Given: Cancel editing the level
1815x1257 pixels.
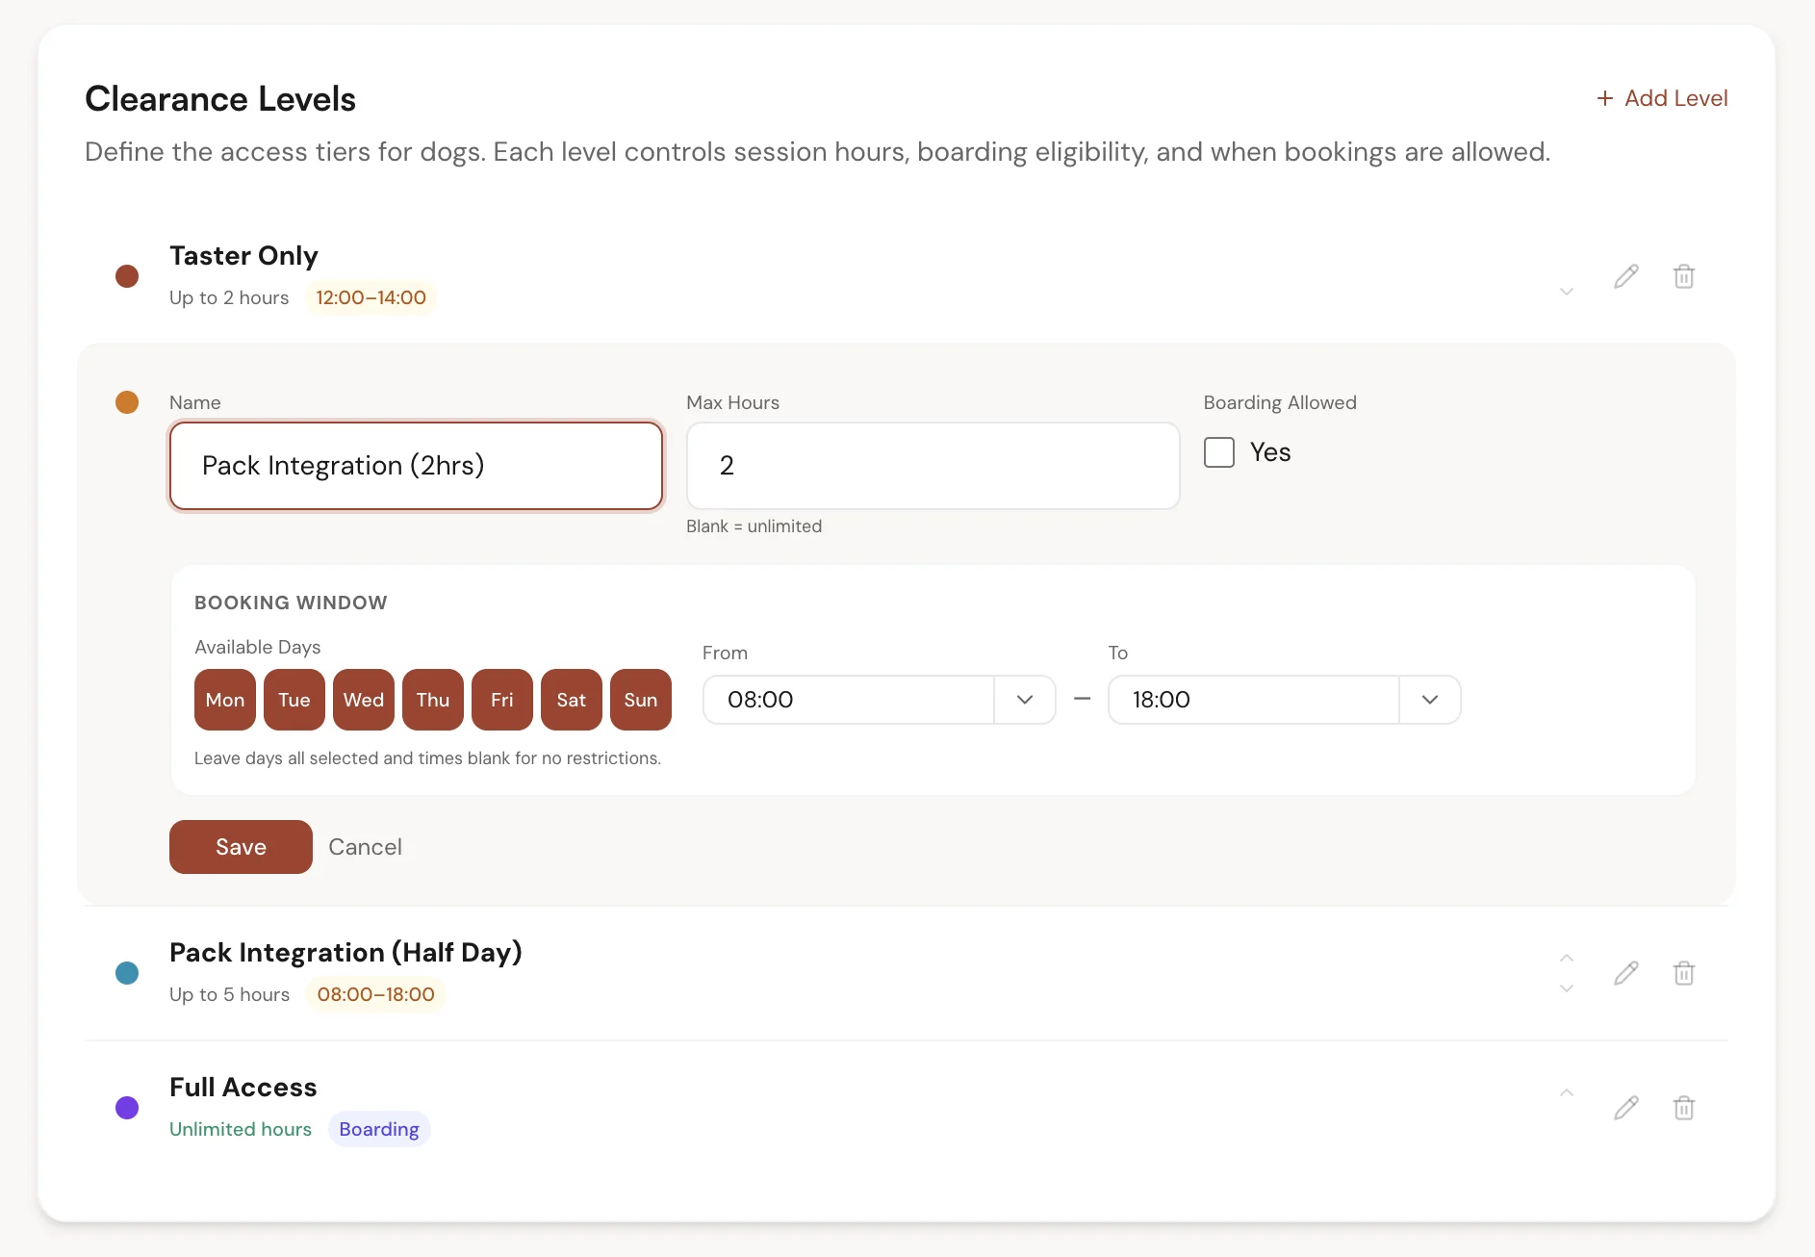Looking at the screenshot, I should (x=365, y=847).
